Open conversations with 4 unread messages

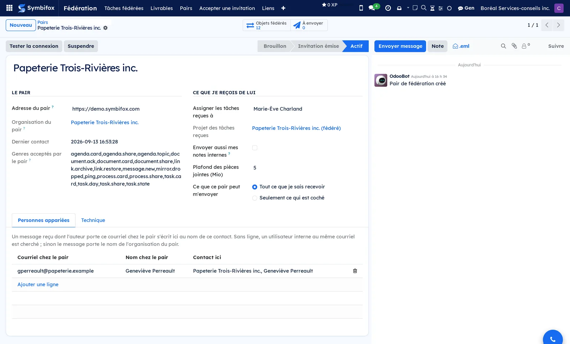click(373, 7)
